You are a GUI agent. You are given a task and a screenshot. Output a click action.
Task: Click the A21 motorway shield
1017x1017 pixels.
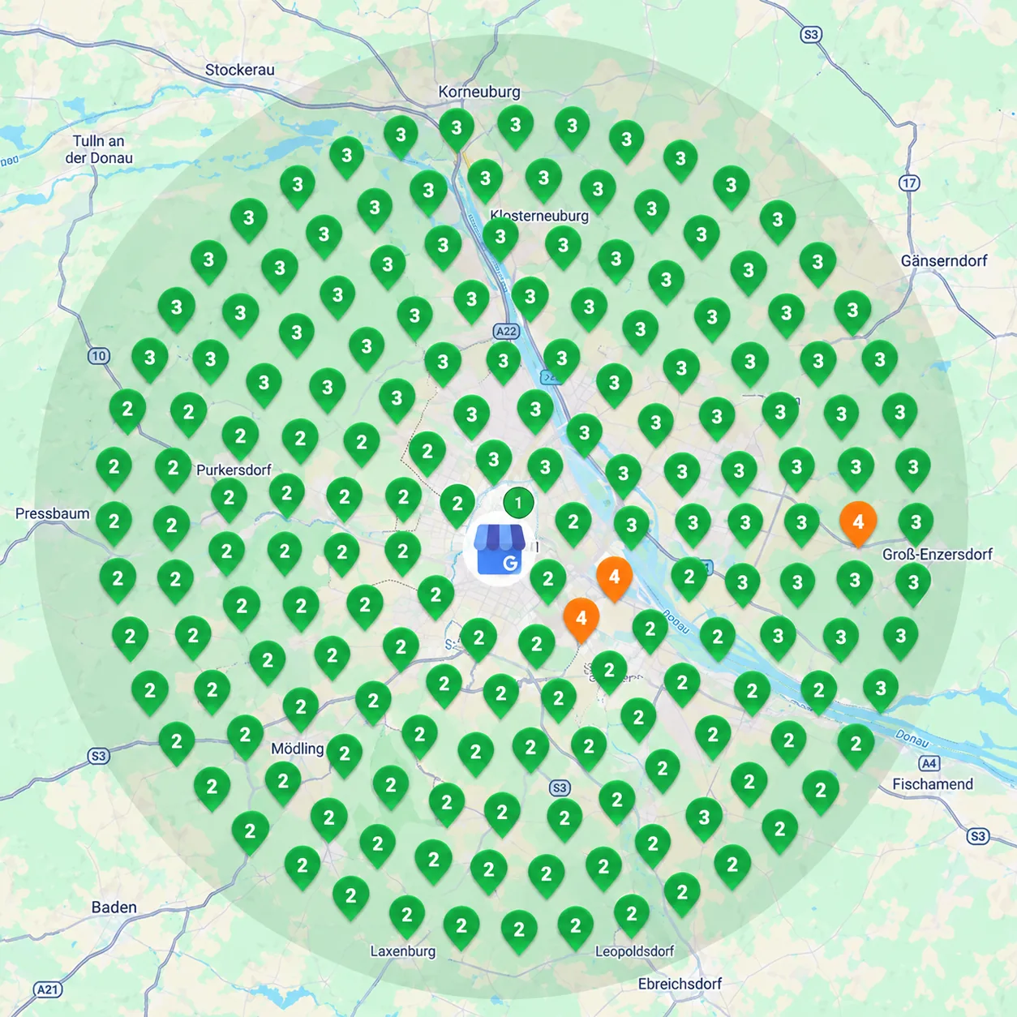(x=48, y=989)
